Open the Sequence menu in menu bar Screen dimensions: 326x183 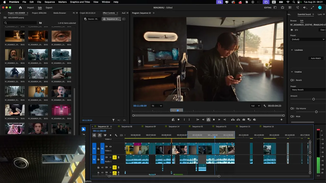tap(50, 2)
